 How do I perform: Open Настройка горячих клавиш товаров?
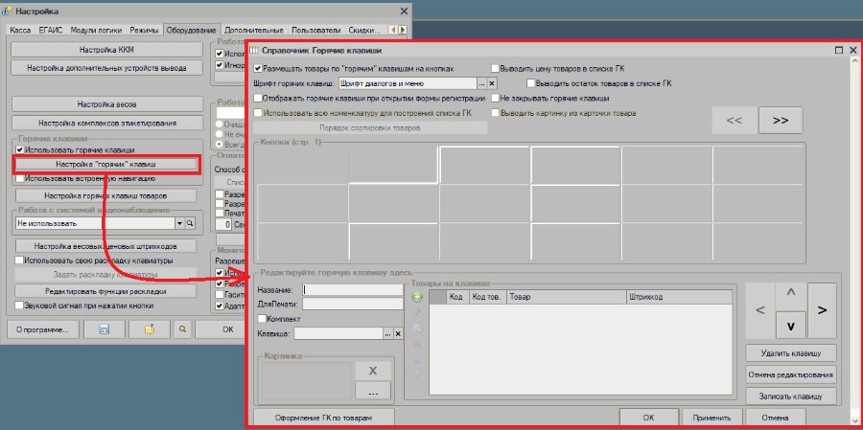(x=105, y=195)
